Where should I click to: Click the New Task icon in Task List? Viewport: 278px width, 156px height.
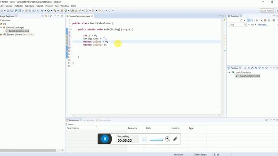click(242, 20)
